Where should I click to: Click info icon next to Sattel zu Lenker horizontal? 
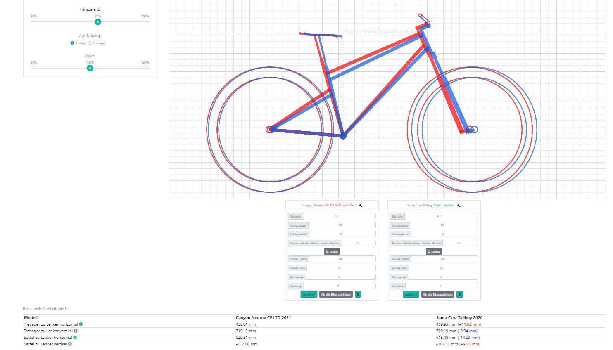75,338
